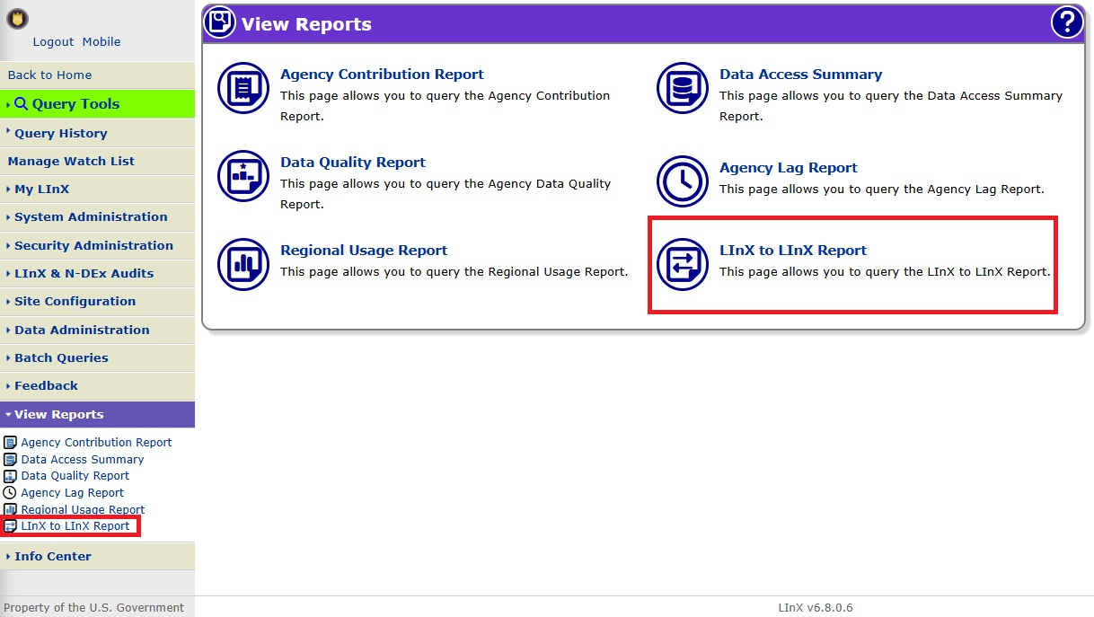Click the Logout link
The width and height of the screenshot is (1094, 617).
pos(53,42)
